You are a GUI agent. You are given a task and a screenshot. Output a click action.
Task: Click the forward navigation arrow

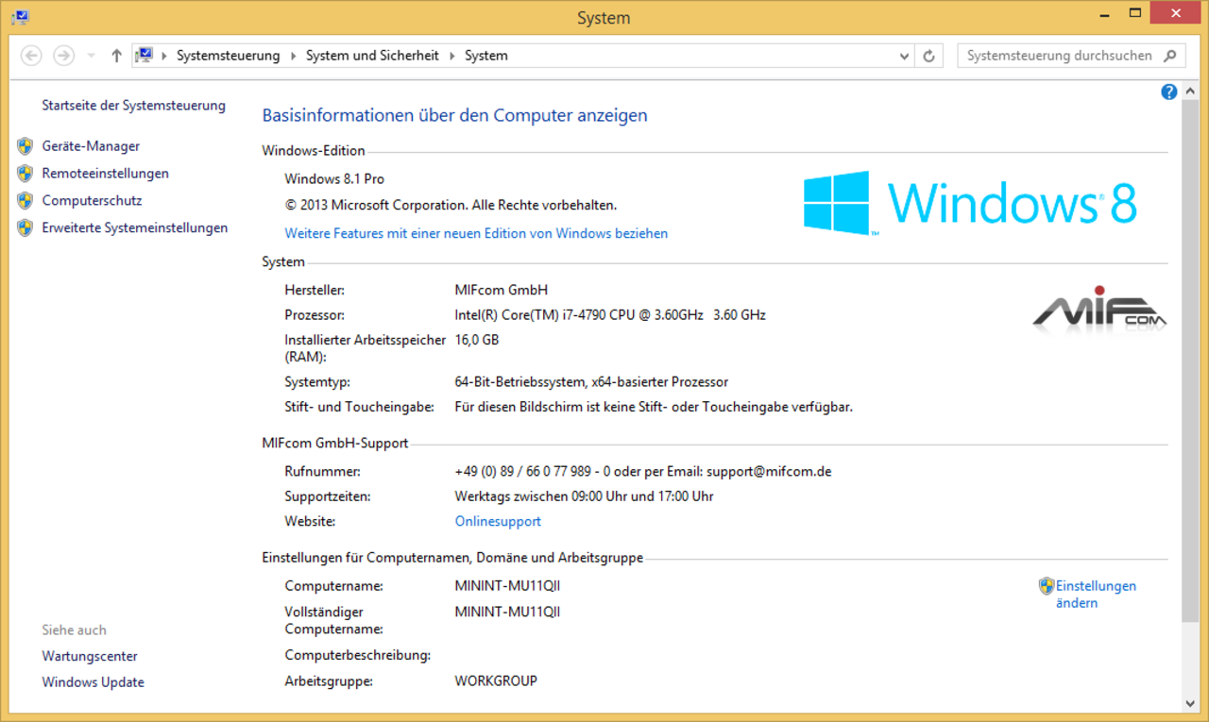pos(63,56)
